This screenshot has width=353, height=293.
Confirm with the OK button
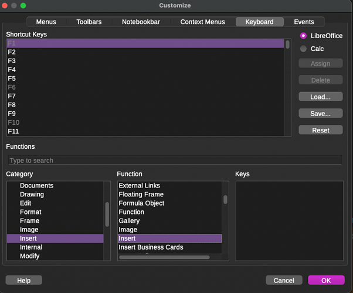coord(326,280)
